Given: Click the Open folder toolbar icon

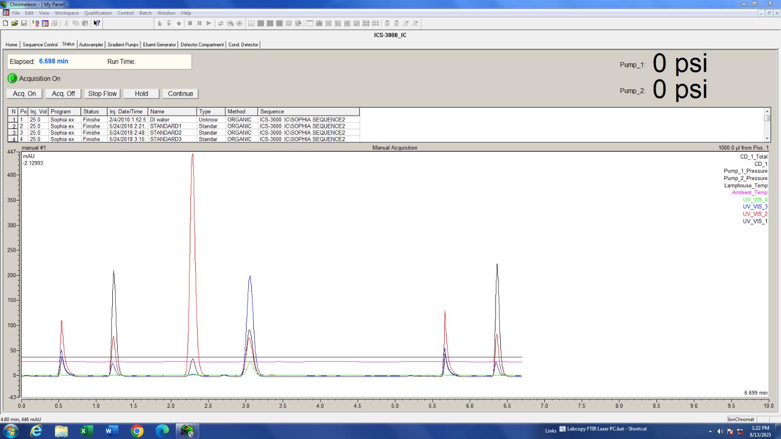Looking at the screenshot, I should coord(15,23).
